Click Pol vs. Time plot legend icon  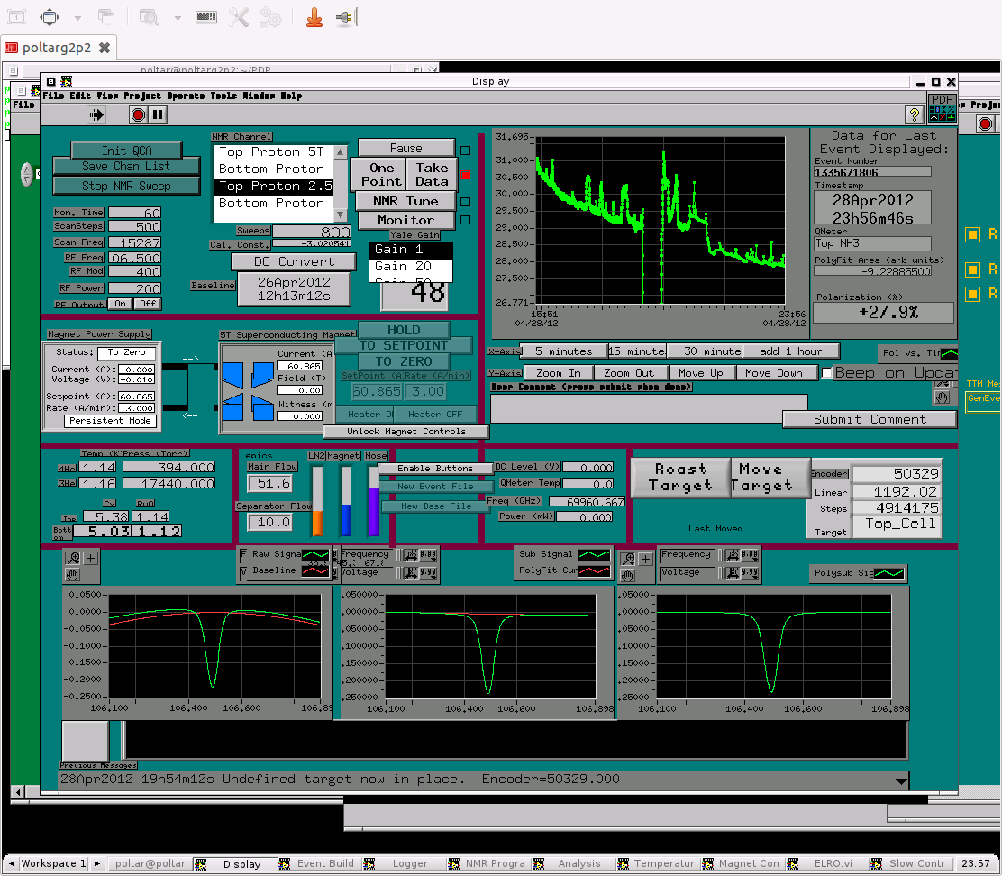(x=950, y=353)
